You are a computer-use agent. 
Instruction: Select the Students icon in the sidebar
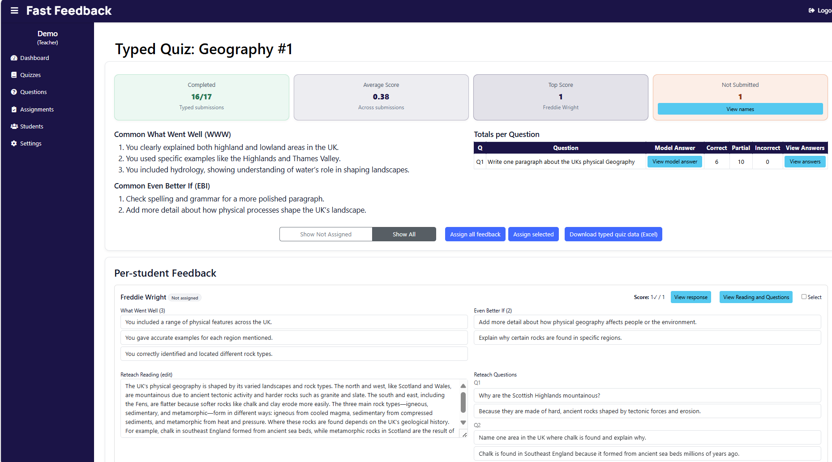pyautogui.click(x=13, y=126)
